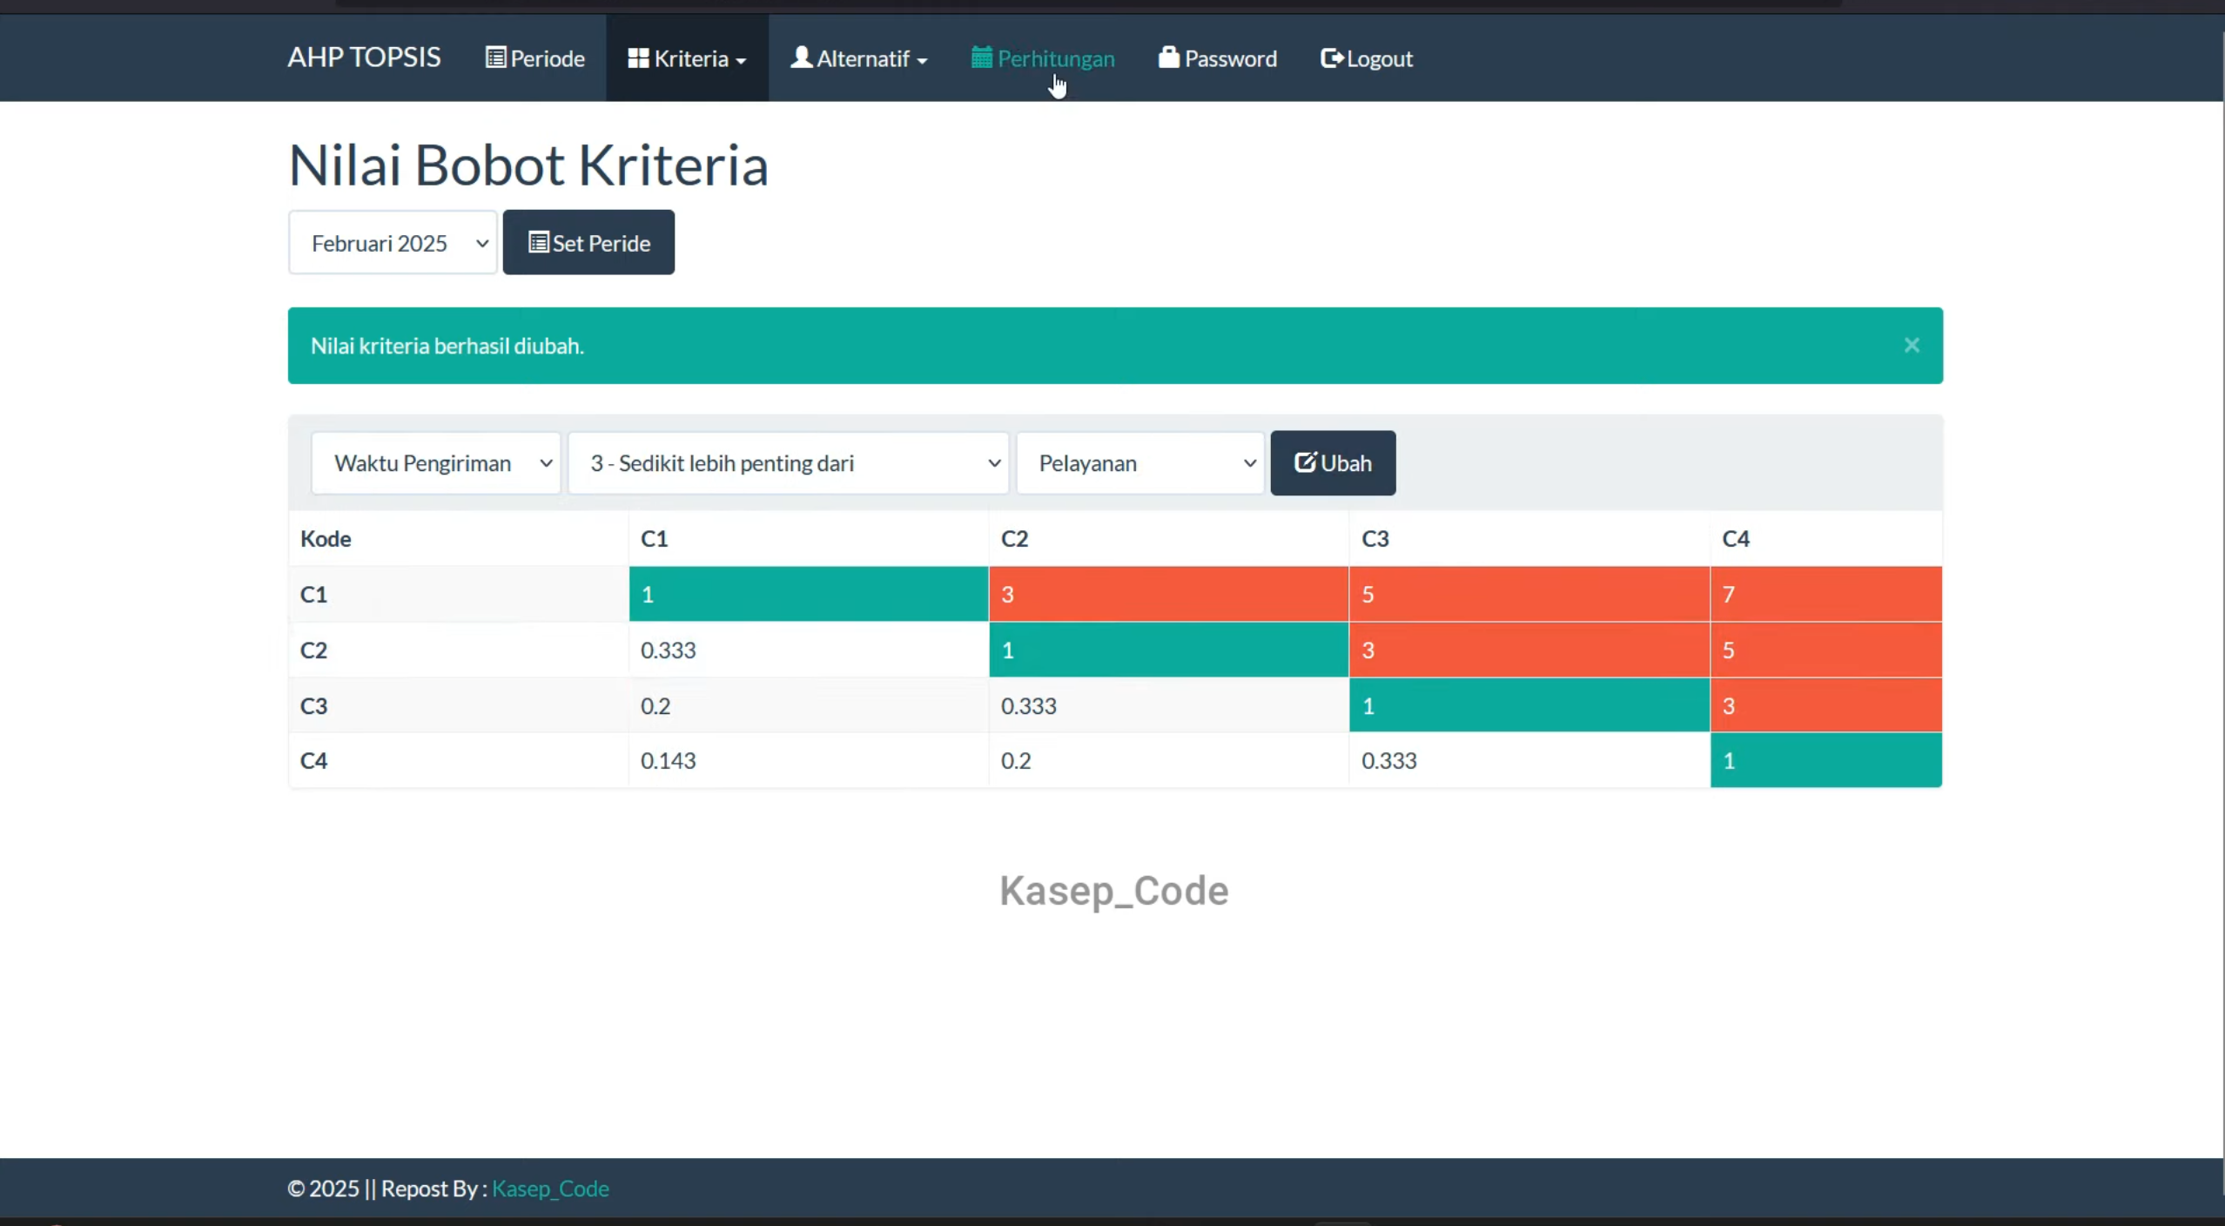This screenshot has width=2225, height=1226.
Task: Open the Kasep_Code footer link
Action: click(550, 1188)
